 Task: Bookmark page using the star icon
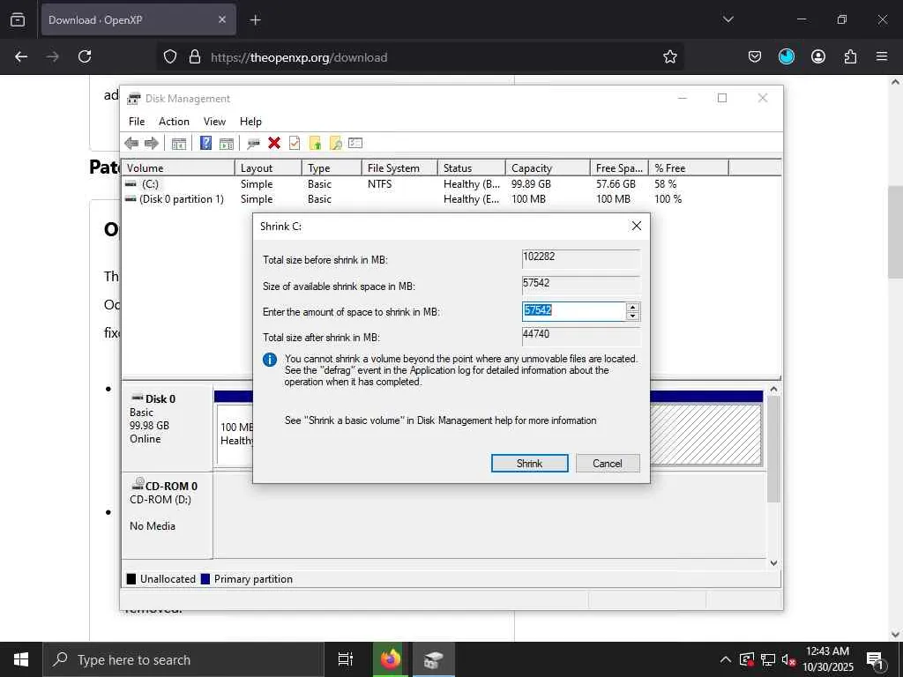(x=670, y=56)
